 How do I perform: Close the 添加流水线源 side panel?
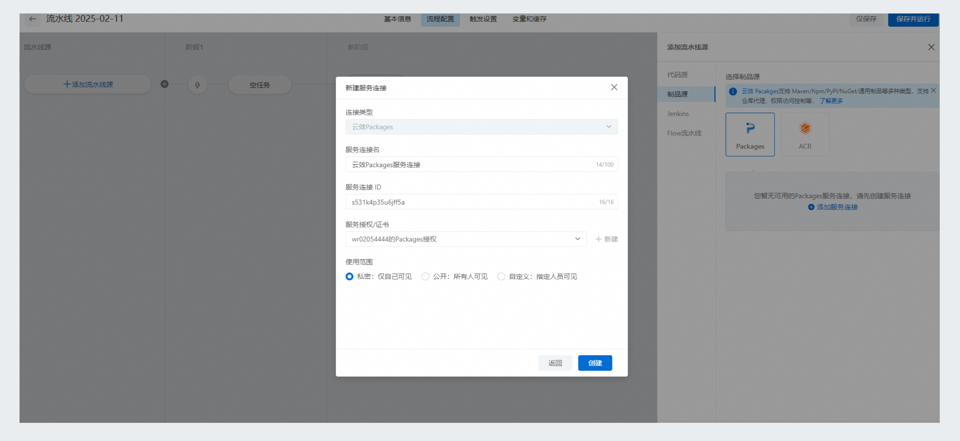931,47
